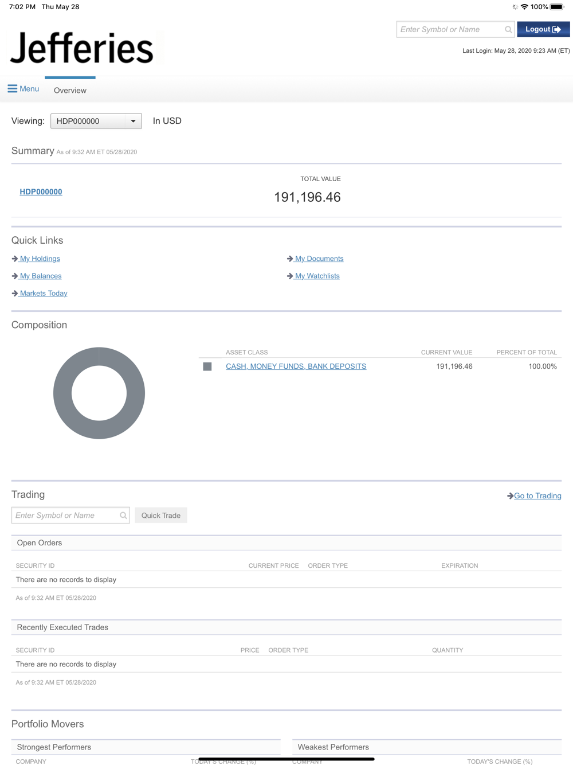573x765 pixels.
Task: Select the Overview tab
Action: (x=70, y=90)
